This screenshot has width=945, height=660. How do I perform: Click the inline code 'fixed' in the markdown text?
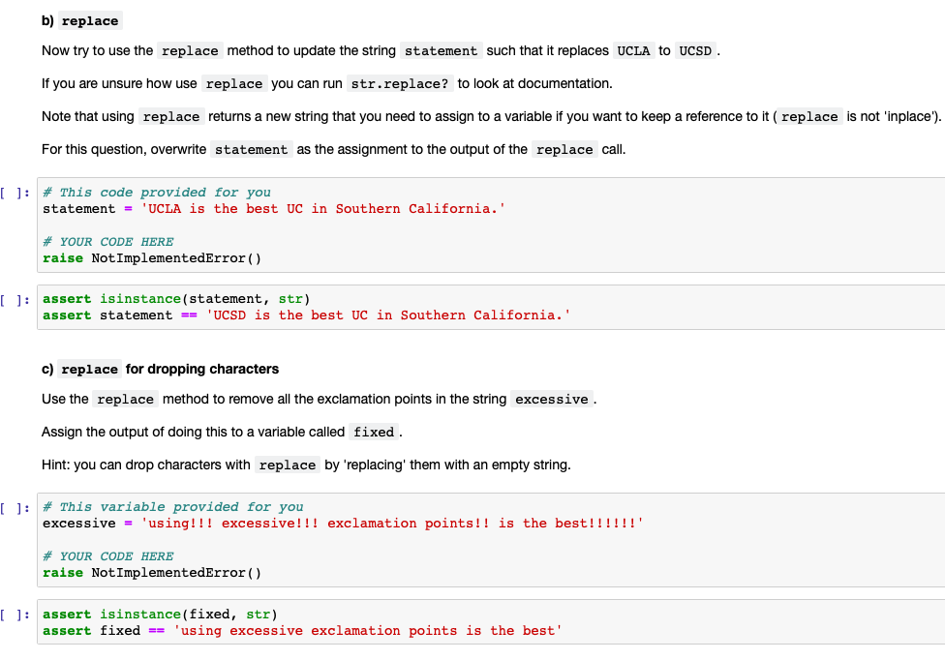(373, 432)
